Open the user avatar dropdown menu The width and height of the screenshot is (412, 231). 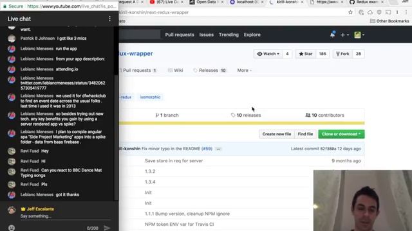click(359, 35)
